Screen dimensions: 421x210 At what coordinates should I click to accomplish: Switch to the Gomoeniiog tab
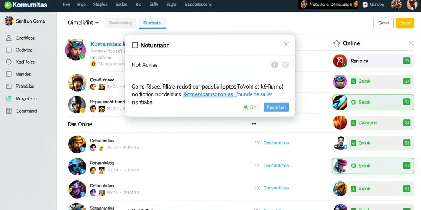pyautogui.click(x=120, y=23)
